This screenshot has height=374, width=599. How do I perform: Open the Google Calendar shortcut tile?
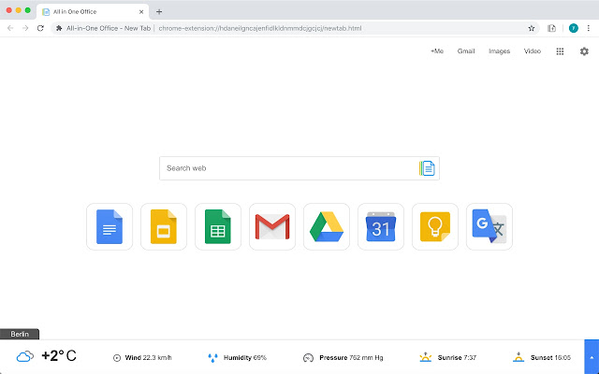[381, 226]
